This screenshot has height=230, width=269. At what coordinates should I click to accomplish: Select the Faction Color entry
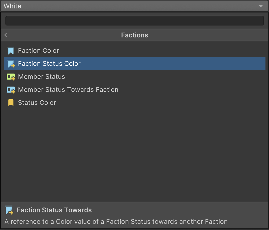tap(134, 50)
